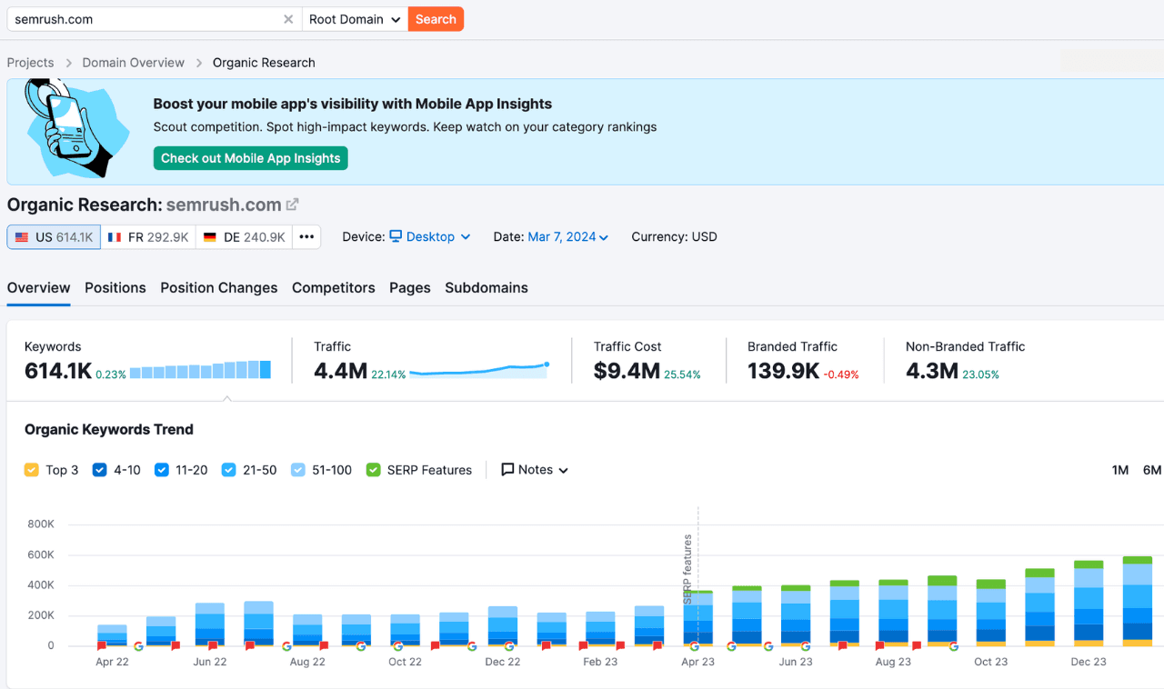The image size is (1164, 689).
Task: Click the Traffic 4.4M metric
Action: [x=340, y=370]
